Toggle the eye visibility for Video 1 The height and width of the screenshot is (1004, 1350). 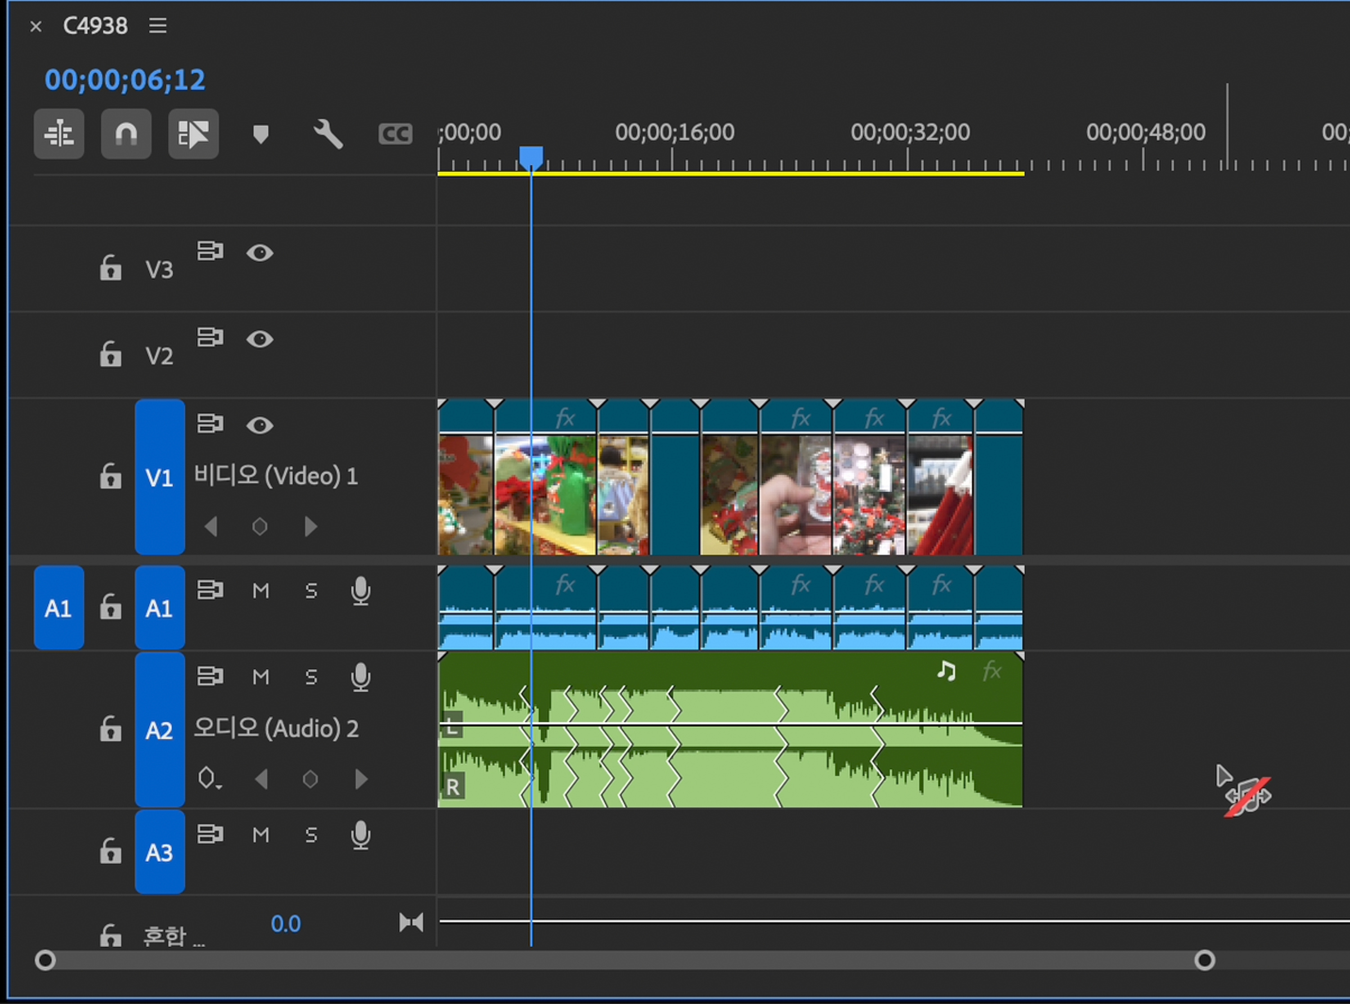pyautogui.click(x=260, y=425)
